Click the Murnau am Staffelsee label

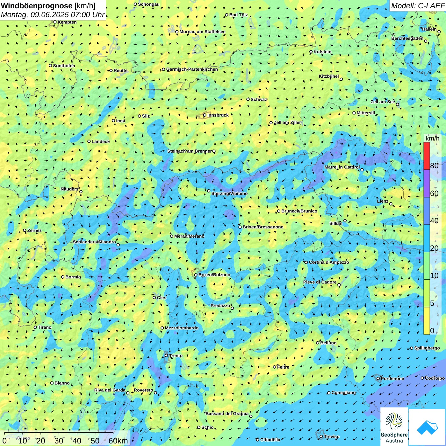[x=202, y=32]
